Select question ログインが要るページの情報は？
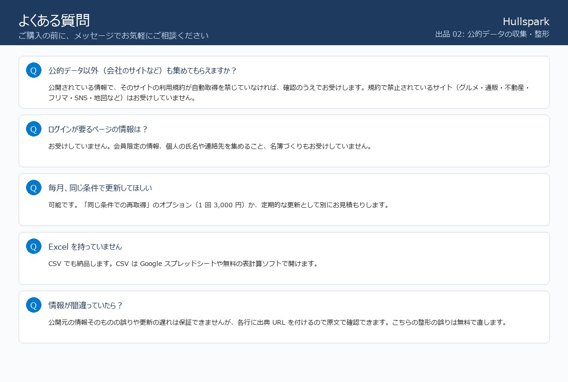This screenshot has height=382, width=568. [98, 129]
